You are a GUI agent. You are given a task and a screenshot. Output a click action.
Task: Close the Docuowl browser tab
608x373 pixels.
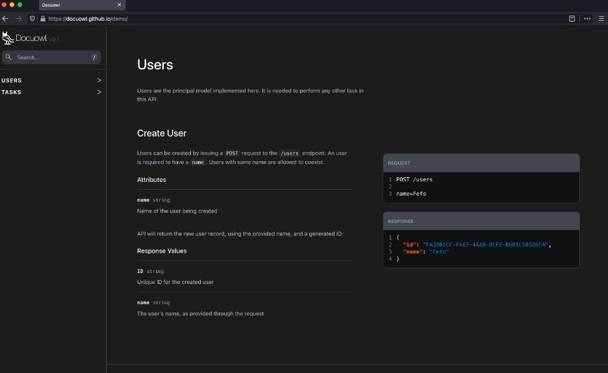point(120,5)
